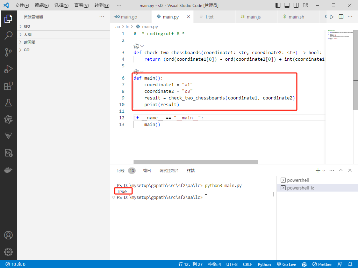Toggle secondary sidebar layout icon
The image size is (358, 268).
point(296,5)
